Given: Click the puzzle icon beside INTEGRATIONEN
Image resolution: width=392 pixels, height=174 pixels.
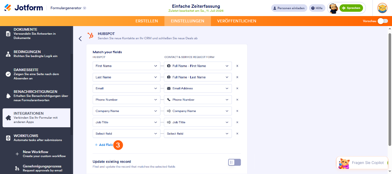Looking at the screenshot, I should pos(8,118).
